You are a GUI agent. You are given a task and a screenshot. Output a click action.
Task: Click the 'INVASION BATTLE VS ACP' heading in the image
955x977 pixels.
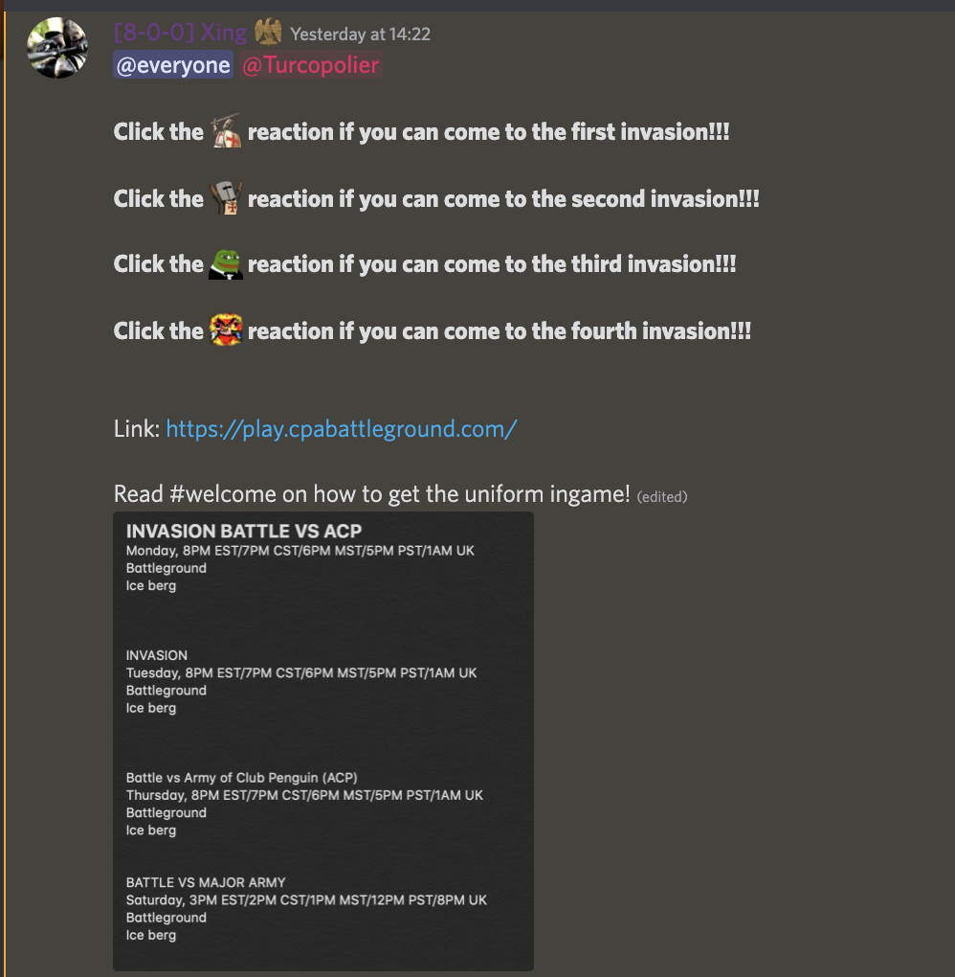(244, 532)
